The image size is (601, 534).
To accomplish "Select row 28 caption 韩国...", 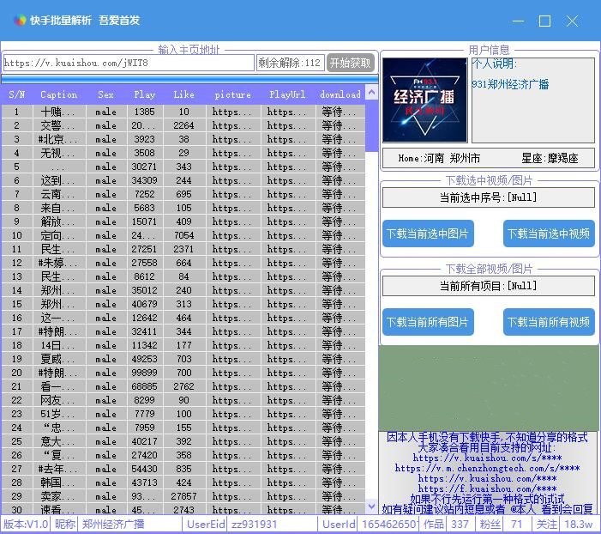I will tap(58, 482).
